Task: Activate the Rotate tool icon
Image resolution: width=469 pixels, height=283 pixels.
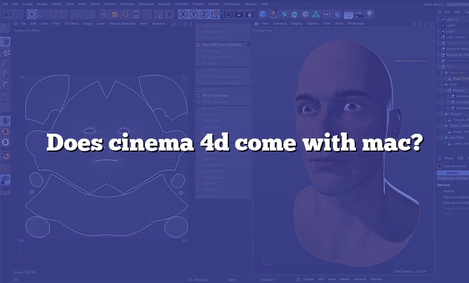Action: pyautogui.click(x=125, y=14)
